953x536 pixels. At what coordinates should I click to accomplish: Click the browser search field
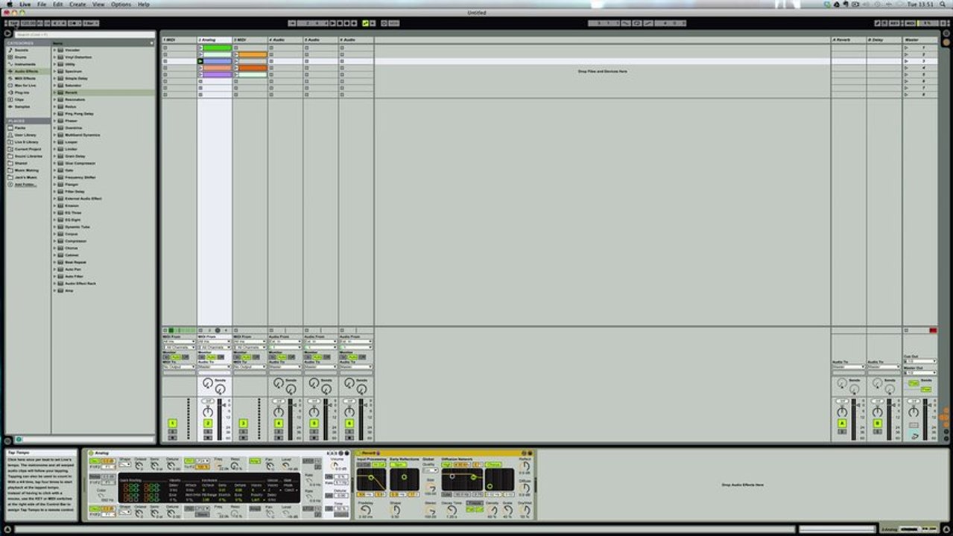click(x=84, y=34)
